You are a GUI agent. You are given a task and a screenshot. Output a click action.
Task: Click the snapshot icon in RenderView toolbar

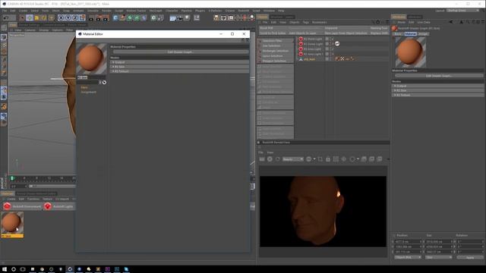[364, 159]
